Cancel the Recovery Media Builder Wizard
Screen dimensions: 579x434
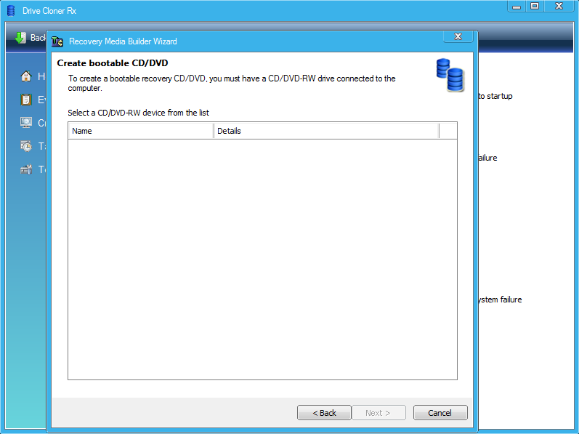pyautogui.click(x=440, y=413)
